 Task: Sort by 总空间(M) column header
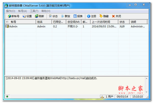coord(74,22)
